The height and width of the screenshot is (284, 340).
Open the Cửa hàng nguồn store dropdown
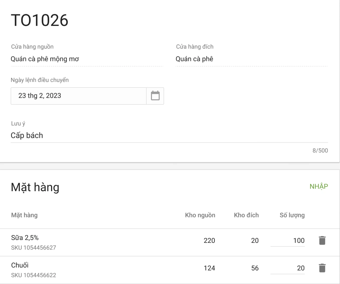(x=87, y=59)
